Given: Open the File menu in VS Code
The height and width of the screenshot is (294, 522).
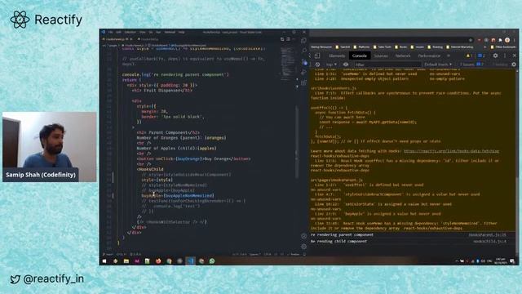Looking at the screenshot, I should (x=110, y=33).
